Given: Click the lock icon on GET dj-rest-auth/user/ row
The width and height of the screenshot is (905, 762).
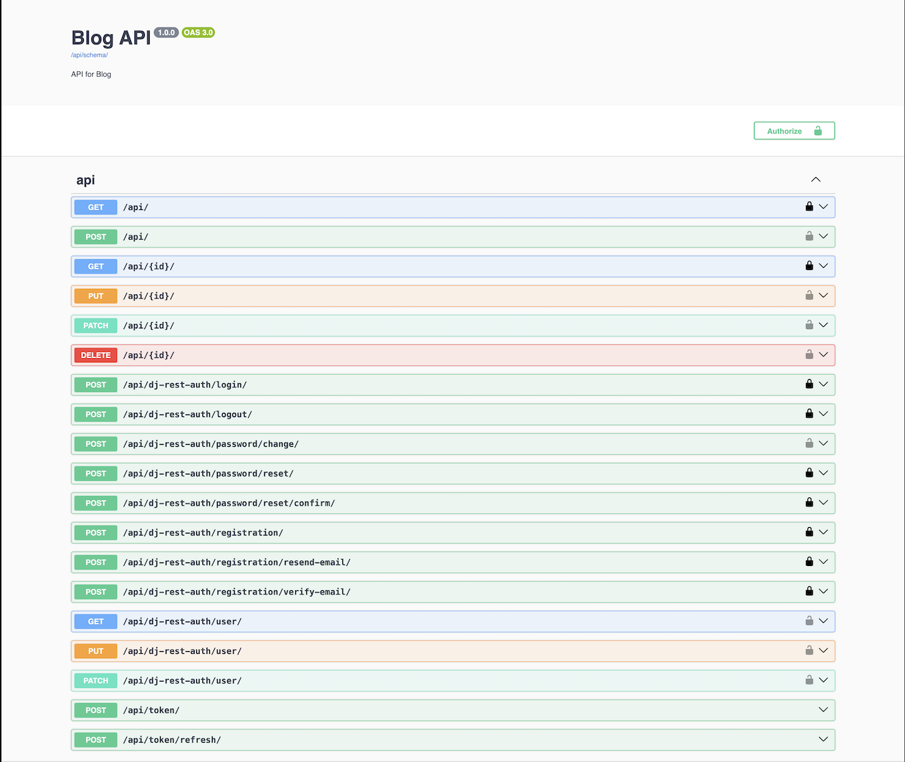Looking at the screenshot, I should (x=809, y=621).
